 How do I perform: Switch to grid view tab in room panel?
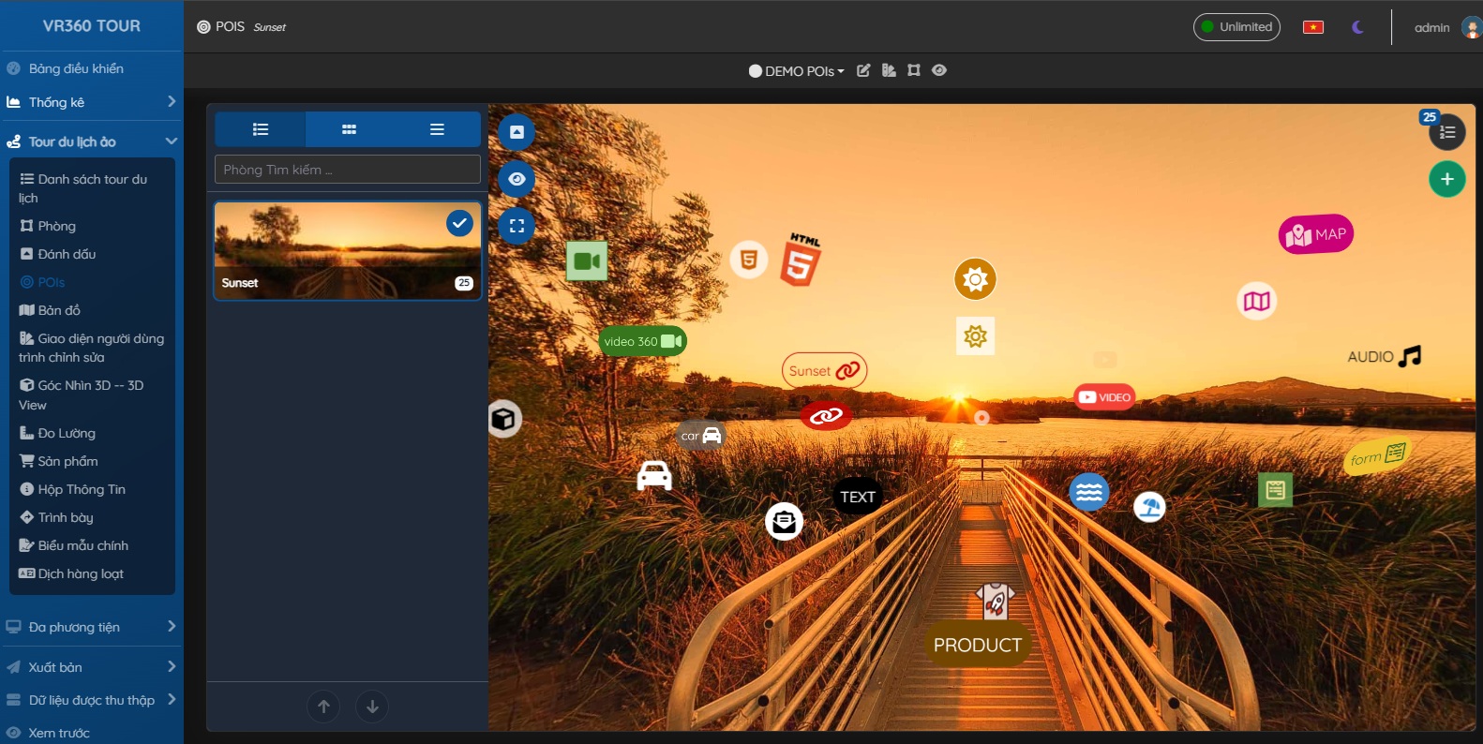(x=349, y=129)
